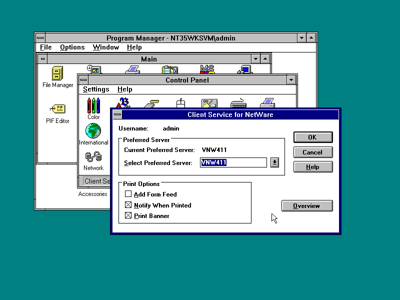Open the Settings menu in Control Panel
Screen dimensions: 400x300
pos(96,89)
